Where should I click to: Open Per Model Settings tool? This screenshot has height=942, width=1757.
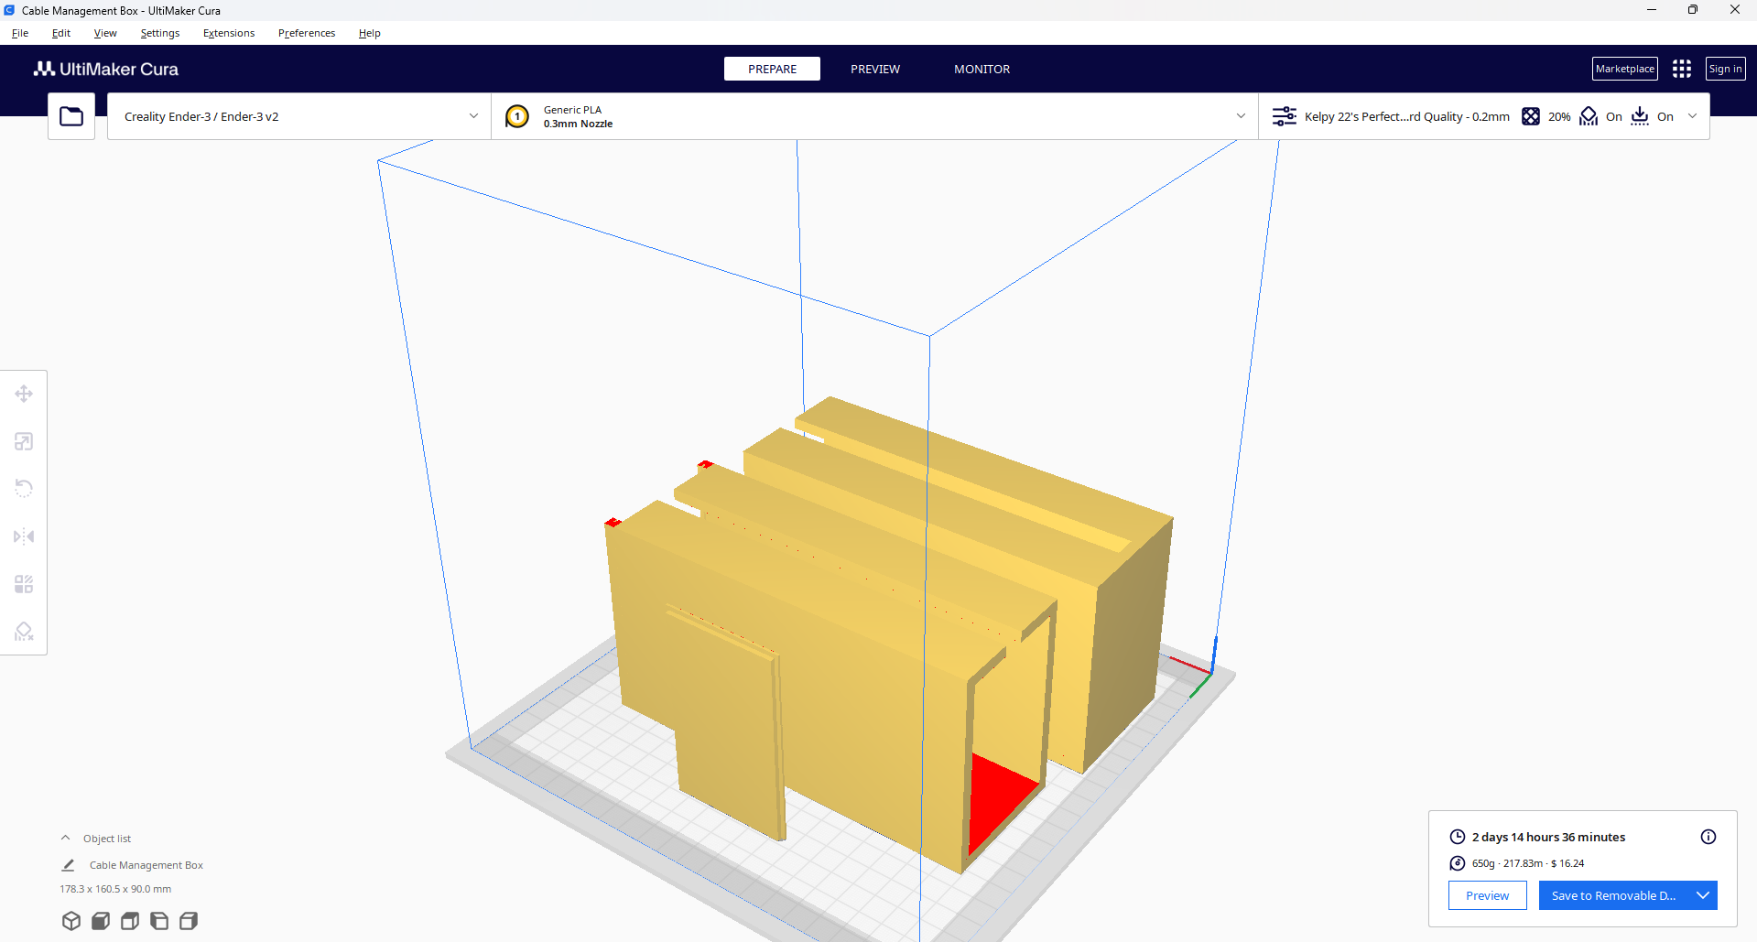pyautogui.click(x=24, y=584)
